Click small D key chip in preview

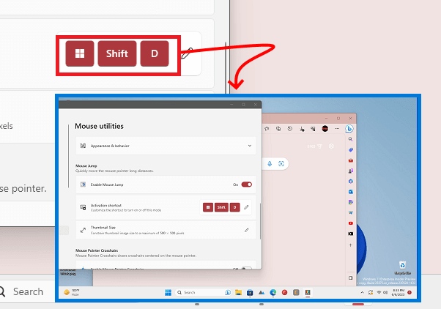coord(235,207)
